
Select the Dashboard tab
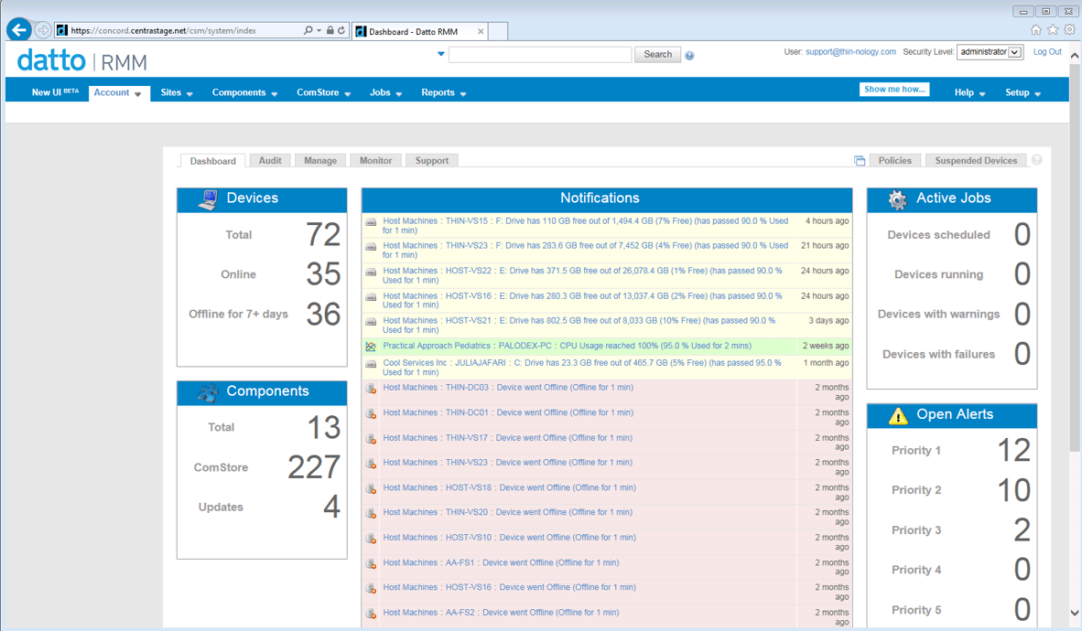pos(212,161)
